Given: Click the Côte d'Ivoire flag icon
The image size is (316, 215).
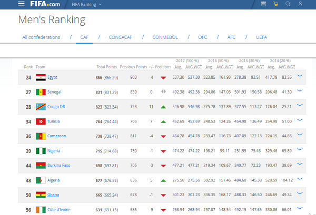Looking at the screenshot, I should (x=41, y=210).
